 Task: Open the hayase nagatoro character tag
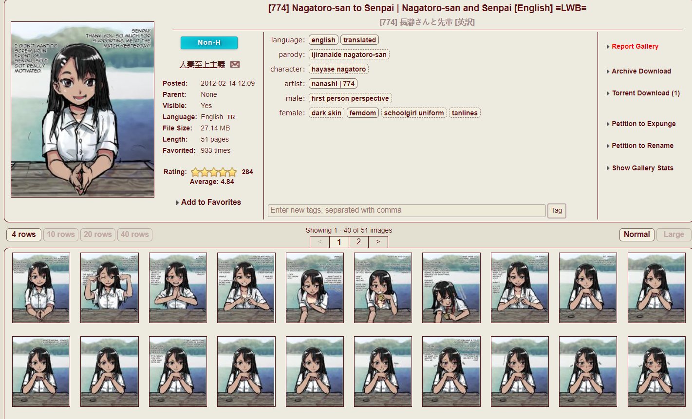coord(338,69)
